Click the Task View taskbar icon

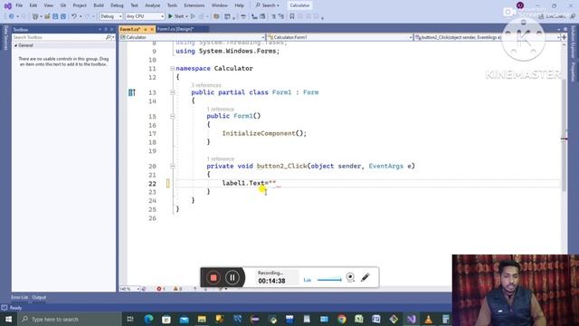[x=130, y=319]
